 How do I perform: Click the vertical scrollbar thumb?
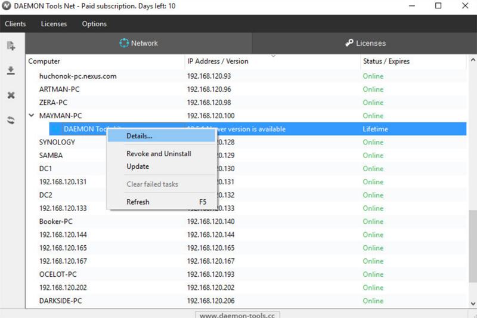473,246
